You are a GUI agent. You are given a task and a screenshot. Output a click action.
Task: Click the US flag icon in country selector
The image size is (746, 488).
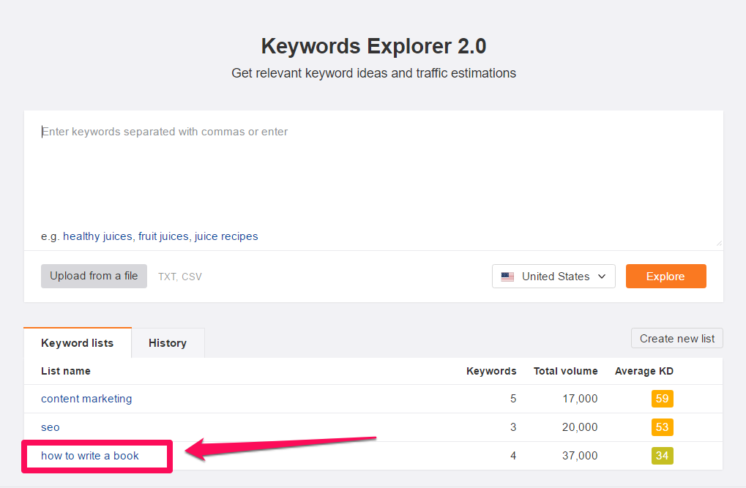coord(507,277)
